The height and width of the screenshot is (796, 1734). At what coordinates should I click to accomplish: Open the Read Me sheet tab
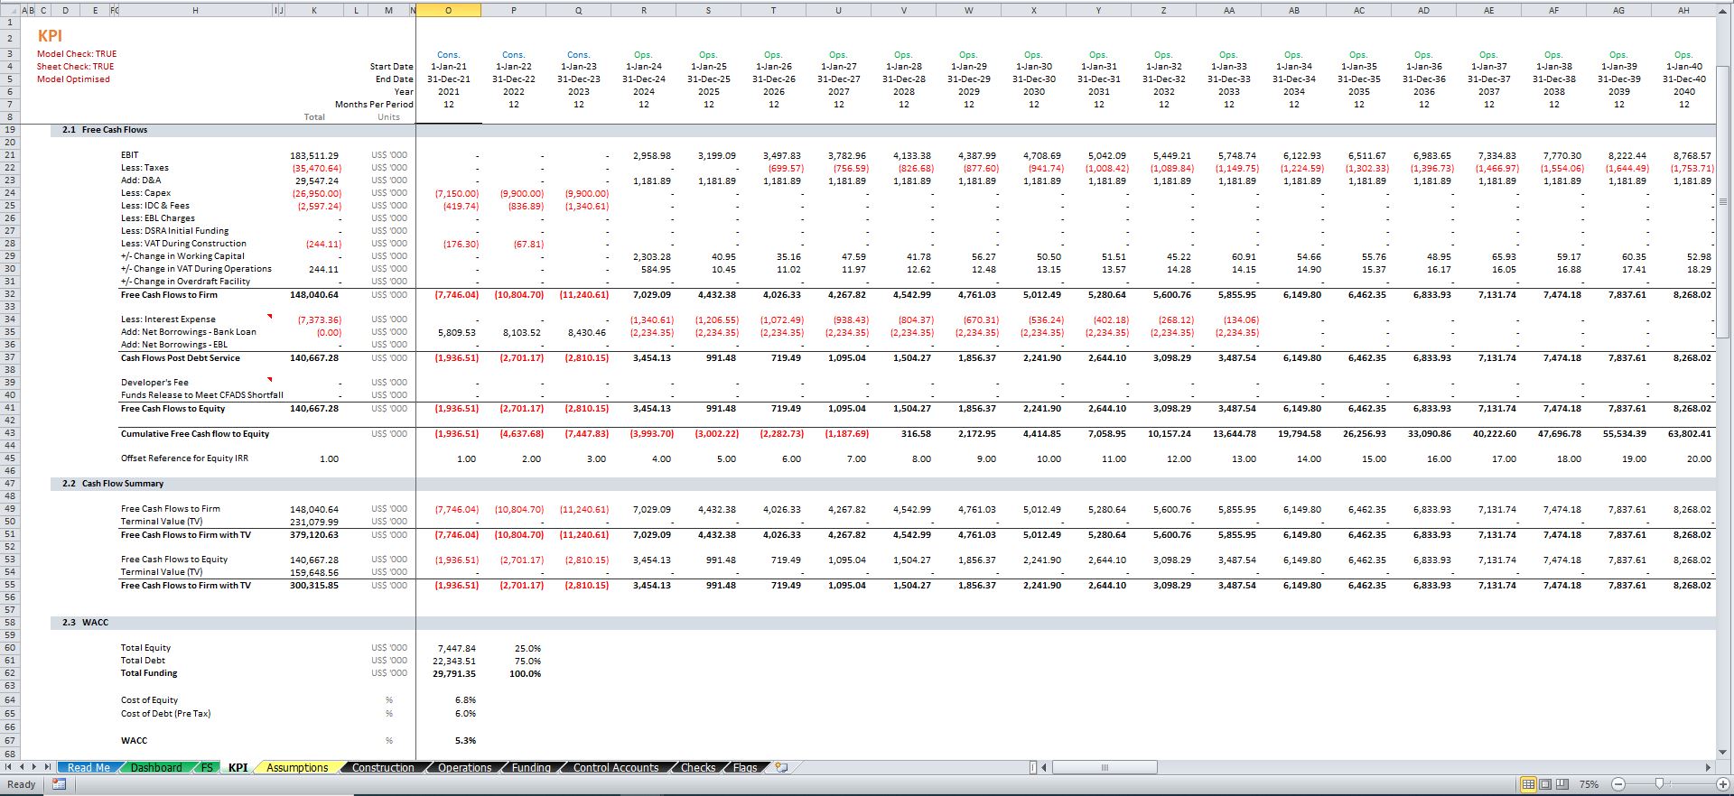[89, 768]
